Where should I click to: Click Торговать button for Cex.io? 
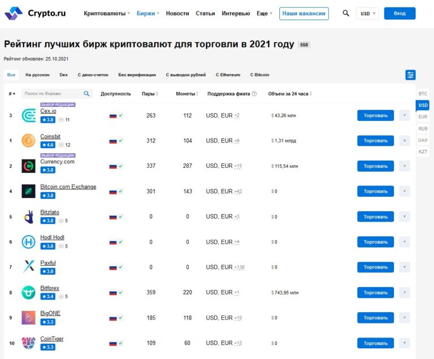[375, 115]
